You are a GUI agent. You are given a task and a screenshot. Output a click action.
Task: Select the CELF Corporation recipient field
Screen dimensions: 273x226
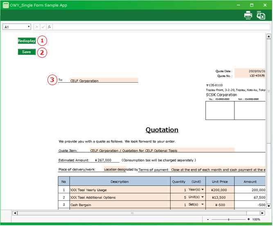click(104, 81)
